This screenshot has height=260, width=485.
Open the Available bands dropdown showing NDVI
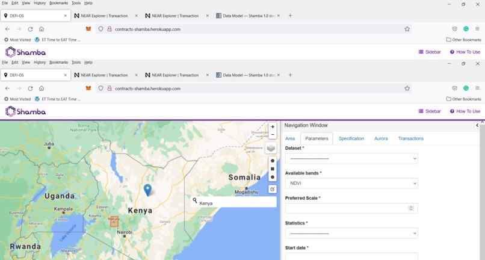[351, 183]
